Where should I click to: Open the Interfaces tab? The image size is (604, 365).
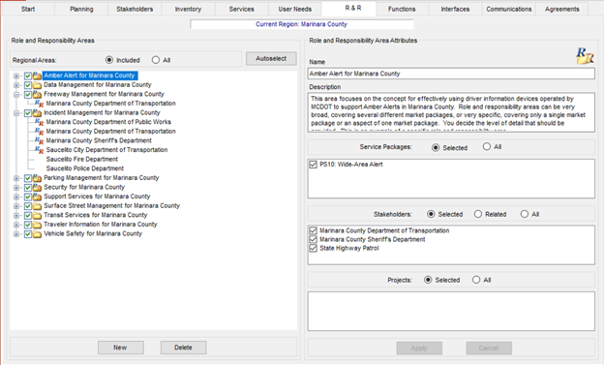[455, 9]
